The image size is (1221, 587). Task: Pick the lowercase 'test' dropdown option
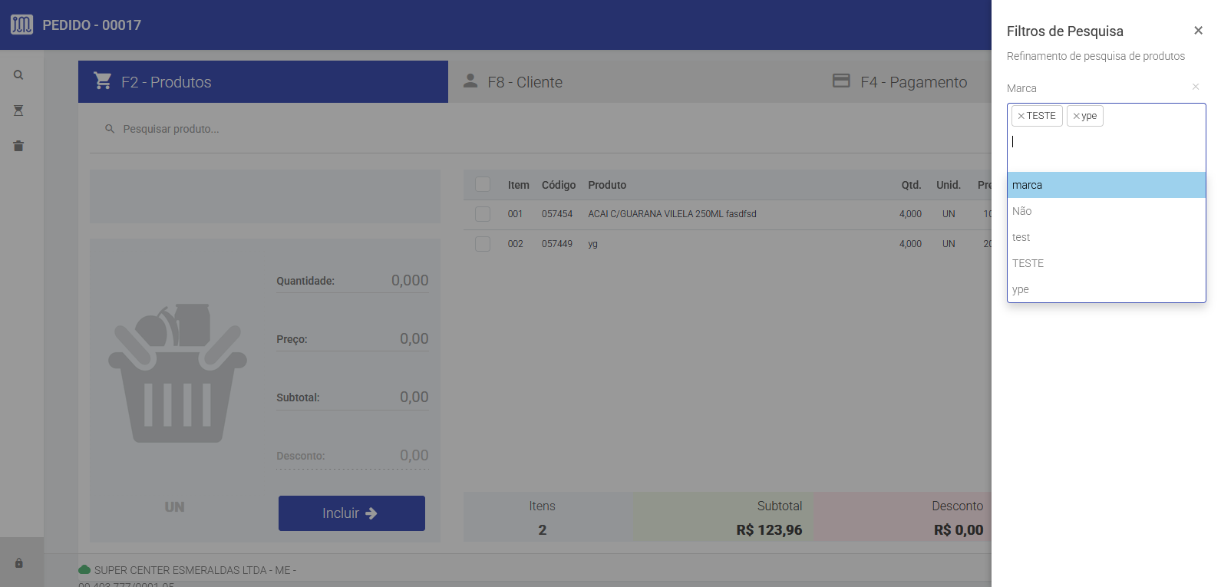coord(1105,237)
